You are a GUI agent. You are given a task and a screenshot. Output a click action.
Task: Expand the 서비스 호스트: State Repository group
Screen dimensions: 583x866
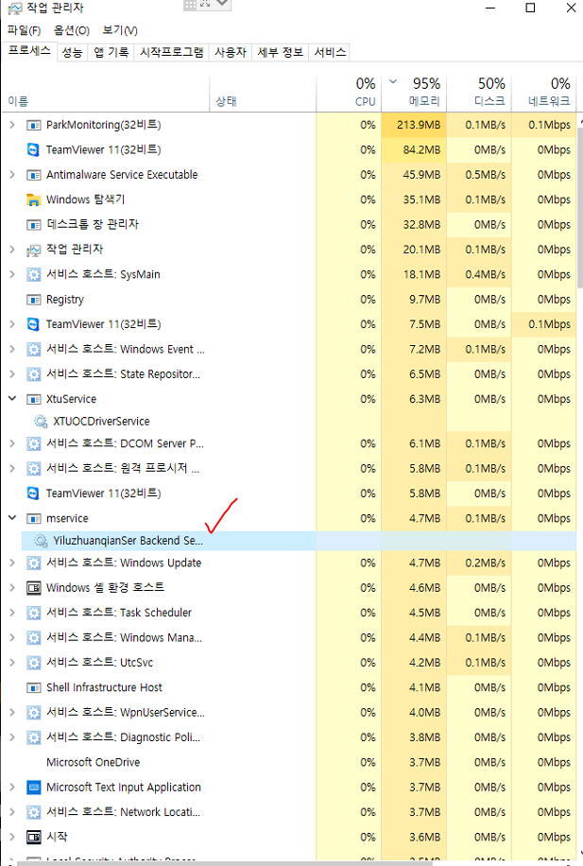point(12,374)
